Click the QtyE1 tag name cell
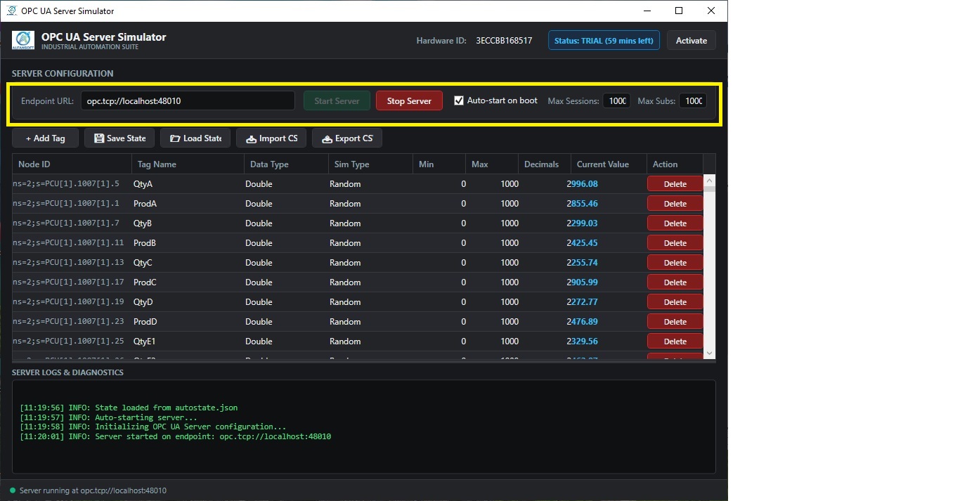967x501 pixels. (145, 341)
